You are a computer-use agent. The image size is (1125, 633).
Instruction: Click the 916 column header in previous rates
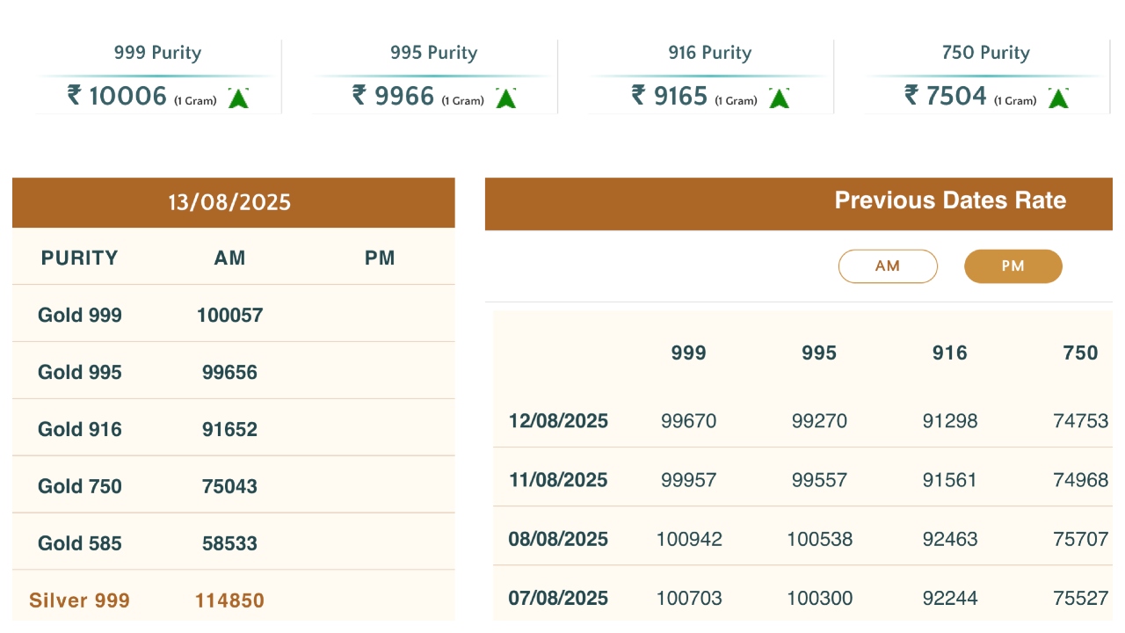point(949,353)
